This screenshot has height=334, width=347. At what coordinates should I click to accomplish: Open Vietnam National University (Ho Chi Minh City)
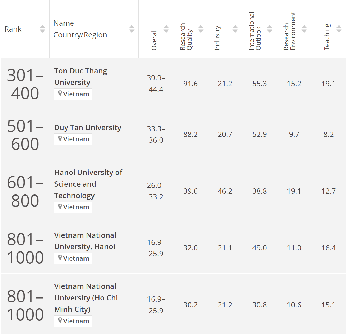(x=86, y=298)
